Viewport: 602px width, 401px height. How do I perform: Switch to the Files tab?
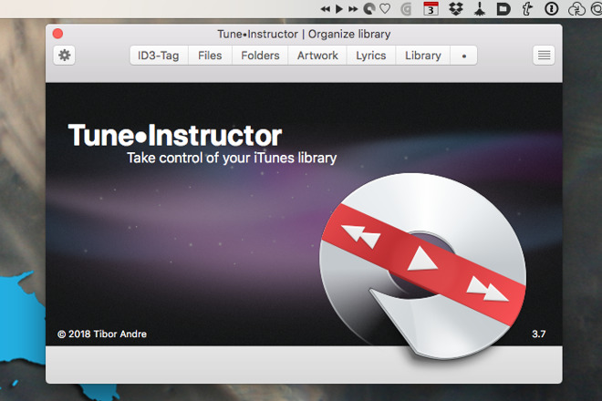click(x=210, y=56)
